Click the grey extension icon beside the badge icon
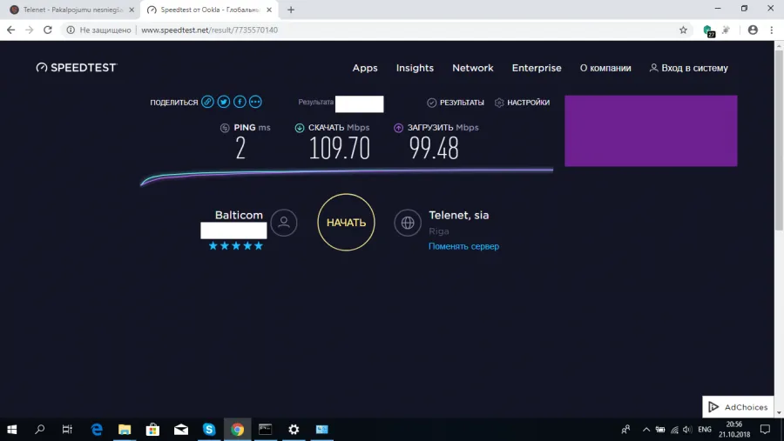 coord(726,30)
